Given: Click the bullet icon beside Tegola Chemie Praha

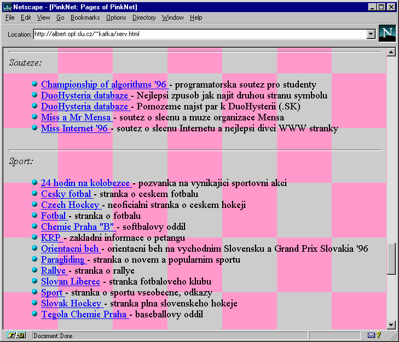Looking at the screenshot, I should [34, 314].
